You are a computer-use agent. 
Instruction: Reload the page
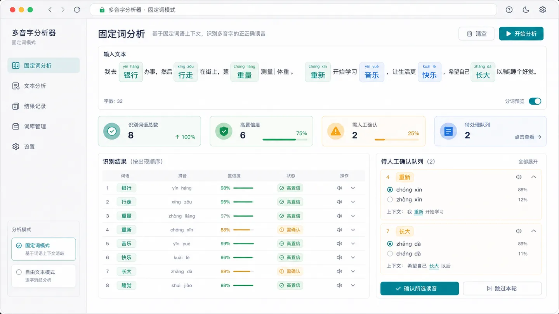[77, 10]
